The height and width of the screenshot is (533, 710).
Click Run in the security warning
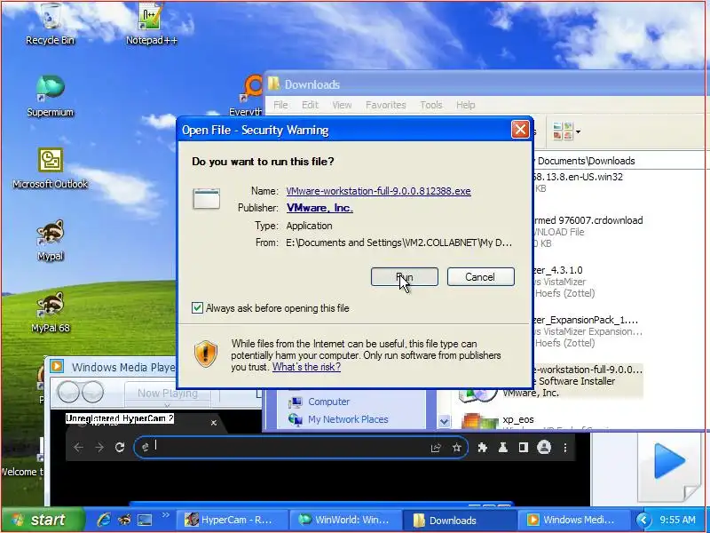(405, 277)
